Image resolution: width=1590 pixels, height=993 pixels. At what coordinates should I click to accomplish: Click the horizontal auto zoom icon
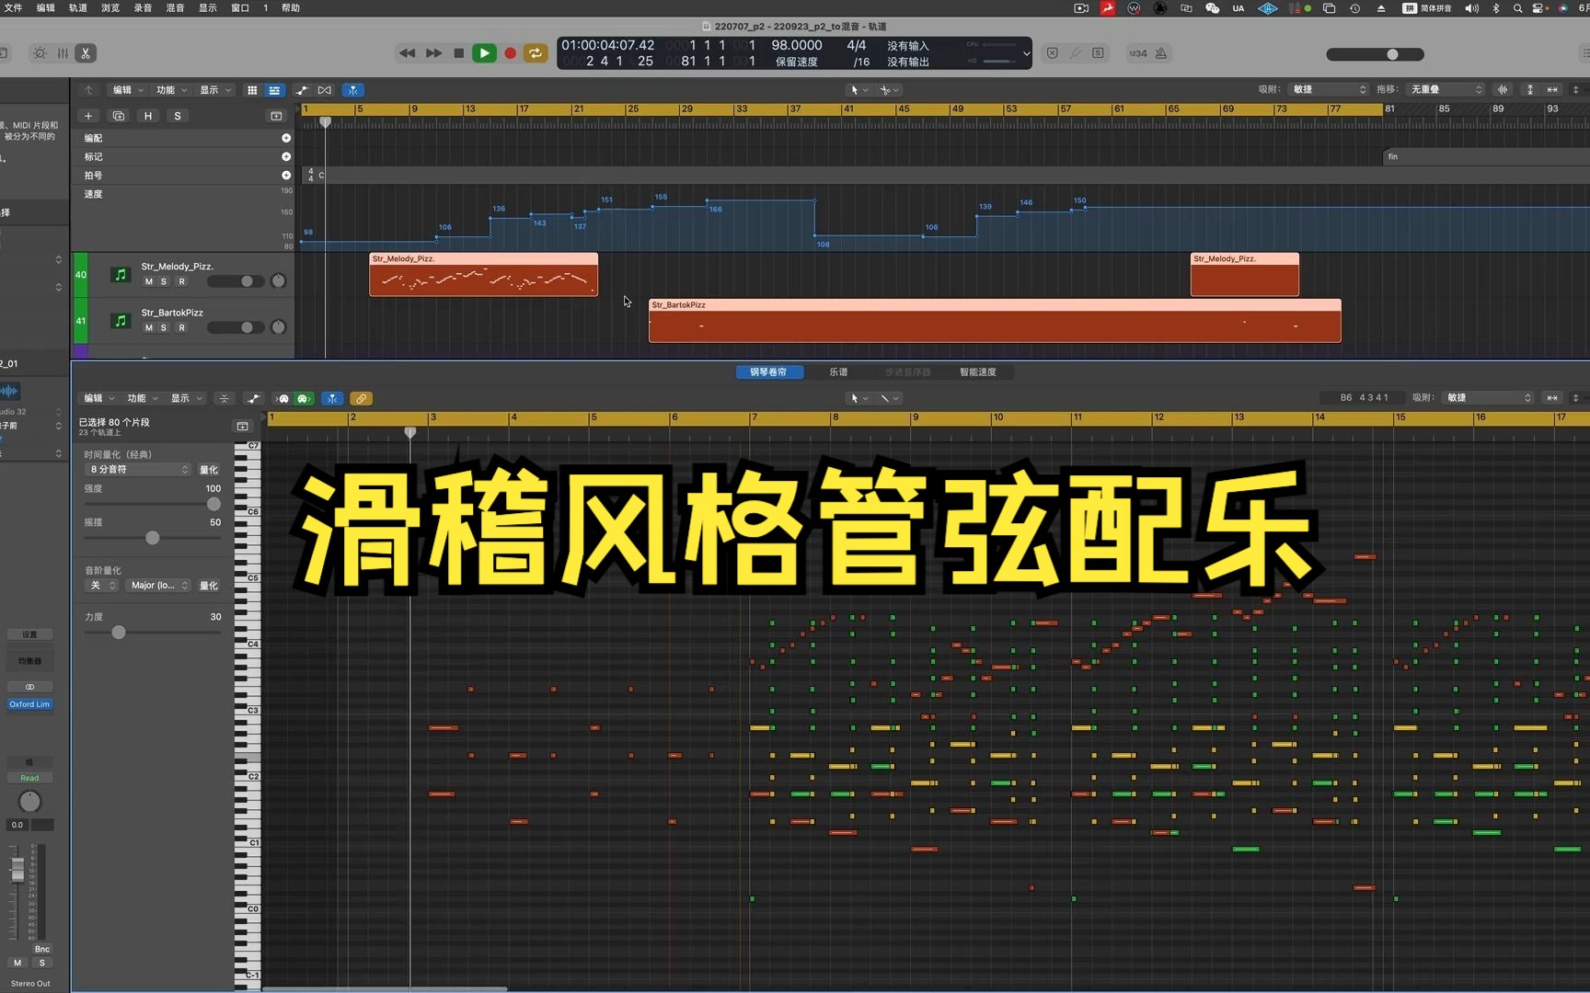click(1552, 89)
